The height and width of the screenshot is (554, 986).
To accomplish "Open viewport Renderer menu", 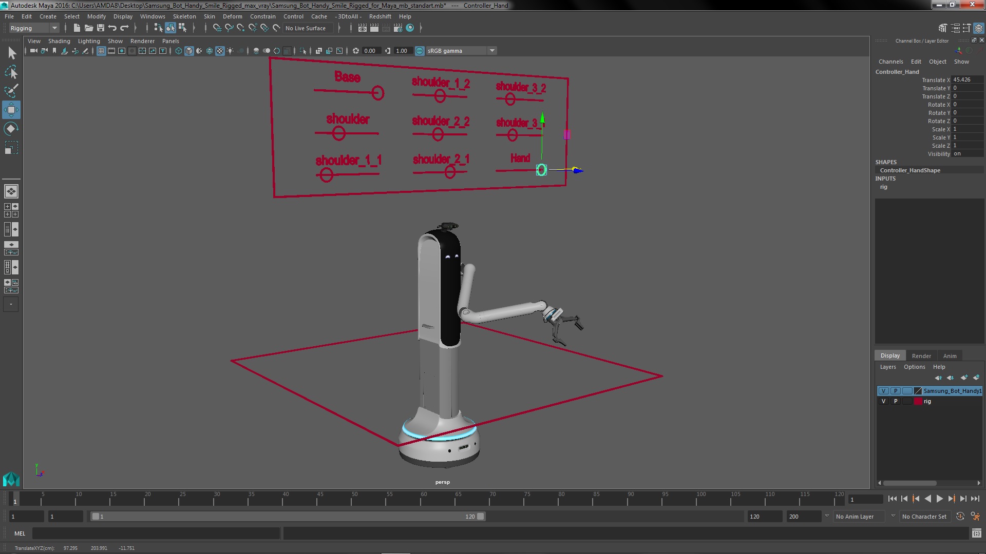I will 142,41.
